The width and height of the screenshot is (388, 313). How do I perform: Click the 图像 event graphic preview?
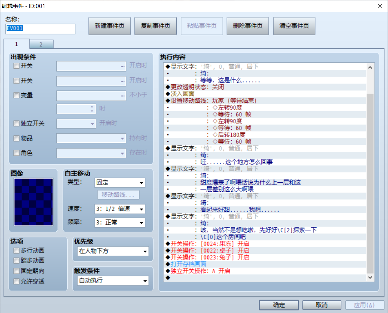[33, 202]
